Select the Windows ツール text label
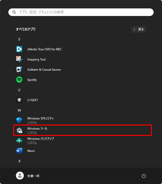This screenshot has height=184, width=162. [x=37, y=128]
